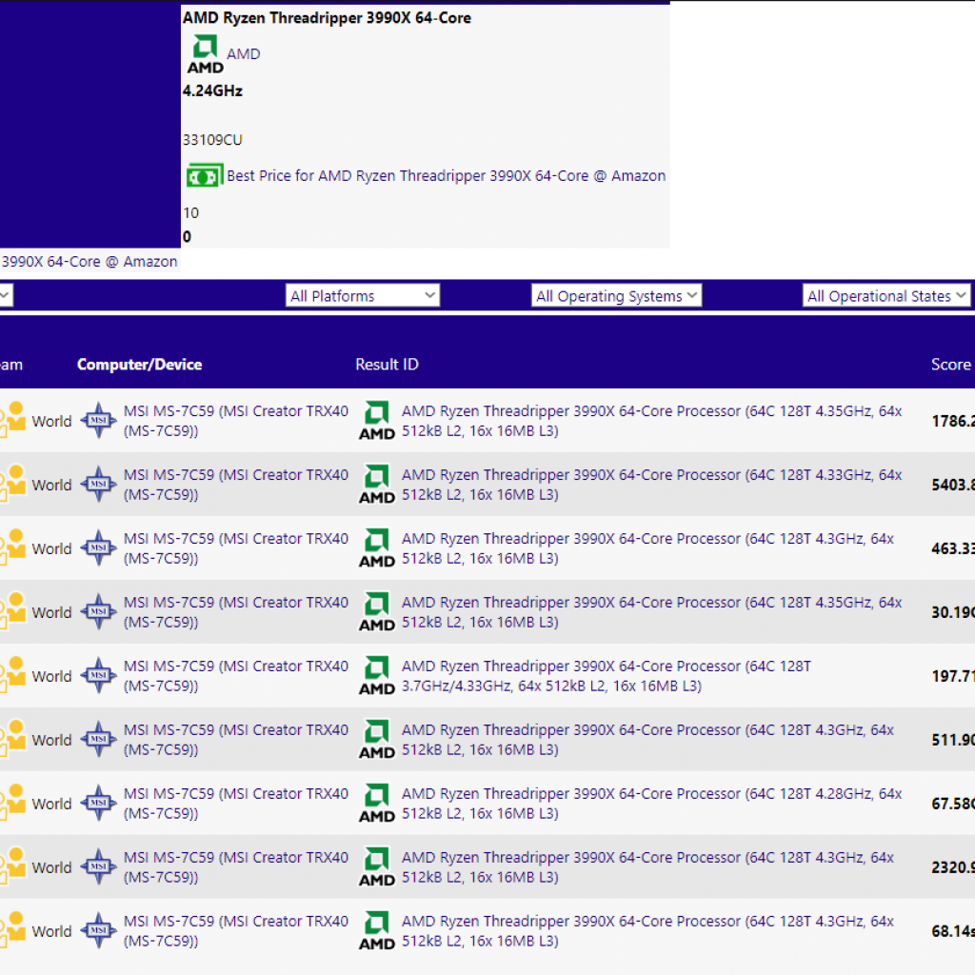Click the 33109CU value in the header
Viewport: 975px width, 975px height.
coord(212,140)
